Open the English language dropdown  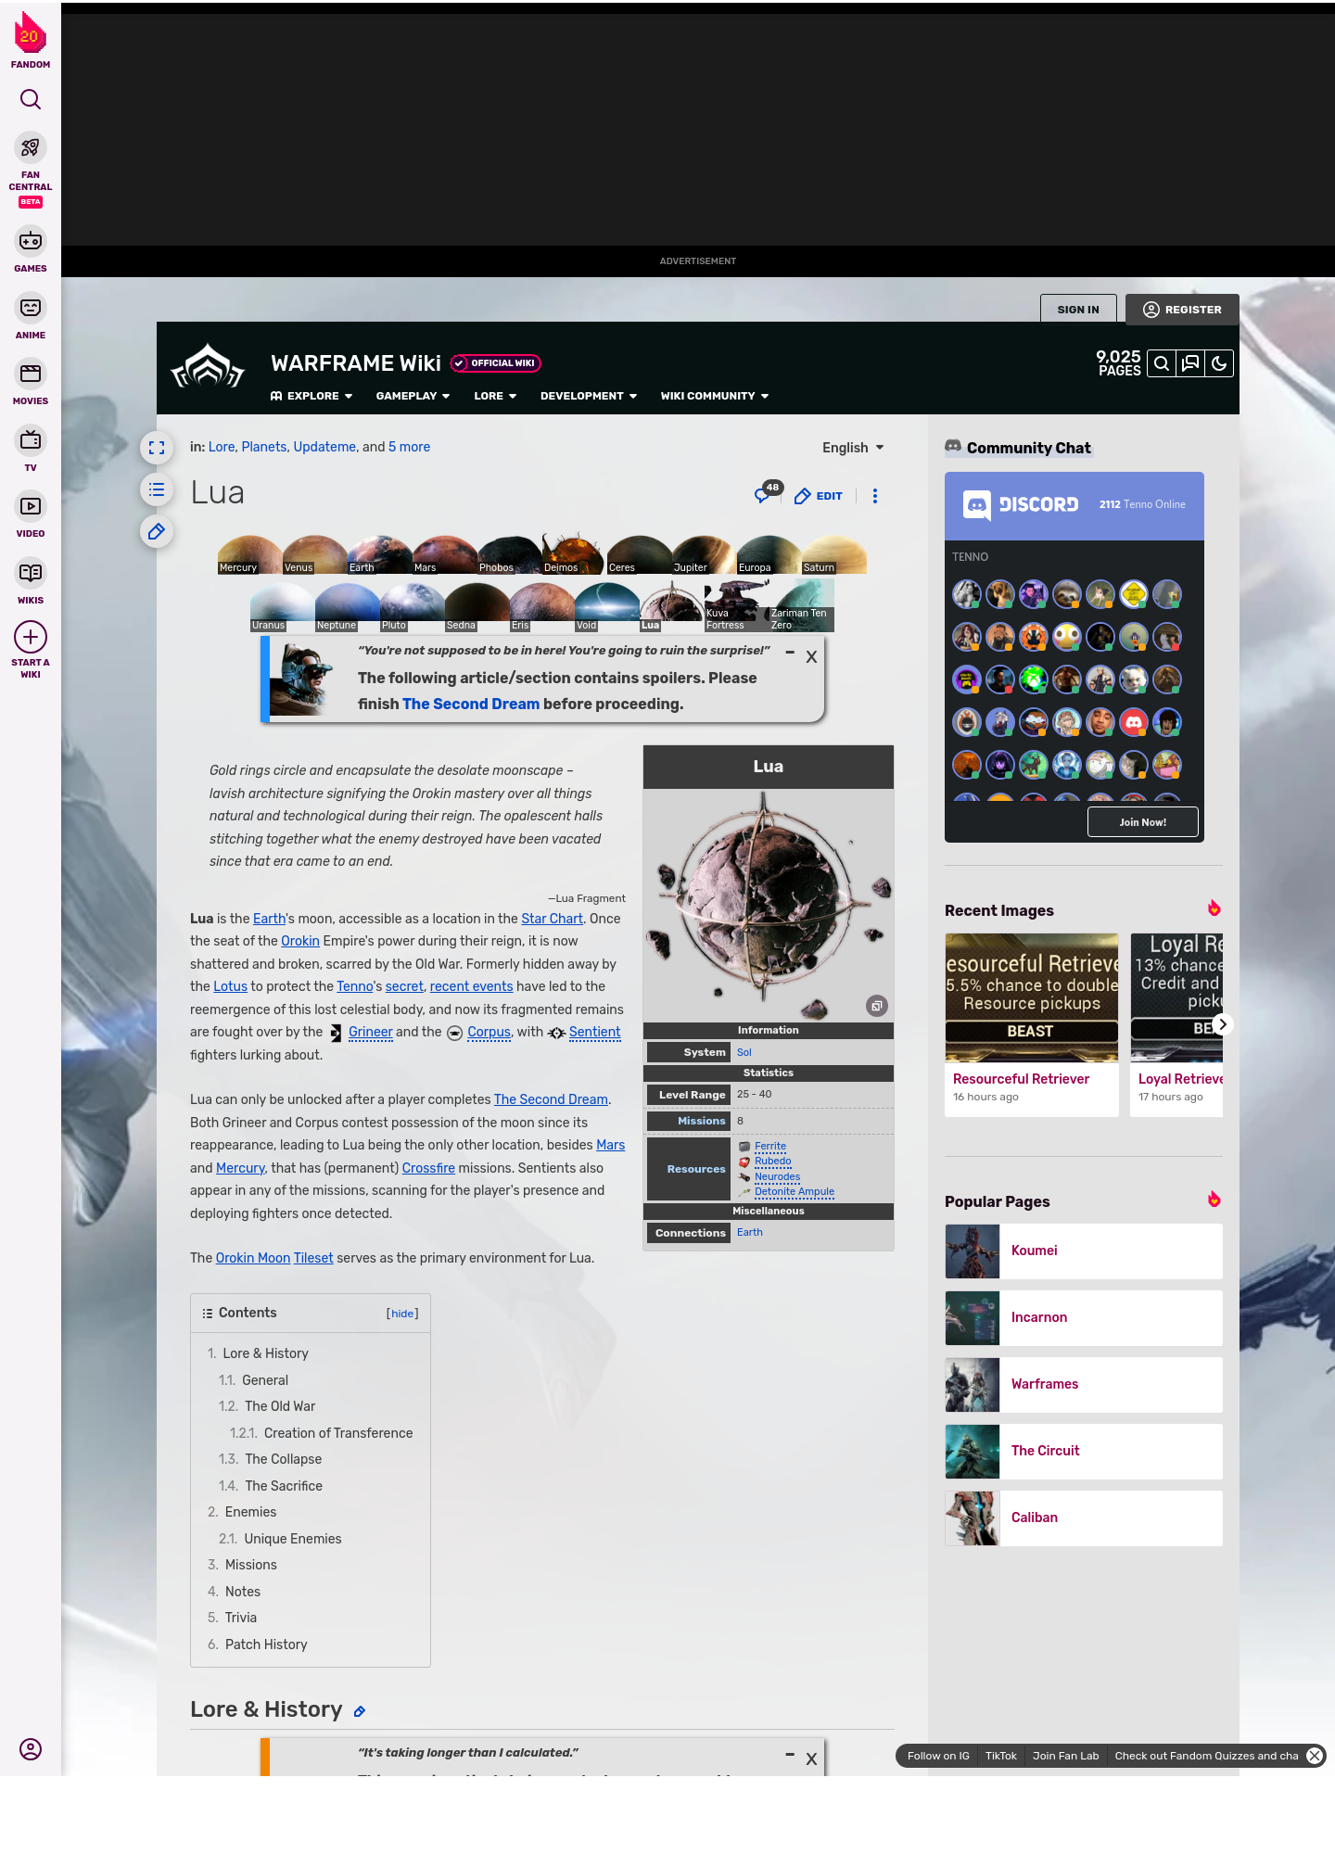853,448
